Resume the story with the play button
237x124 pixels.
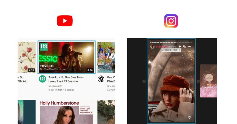180,46
